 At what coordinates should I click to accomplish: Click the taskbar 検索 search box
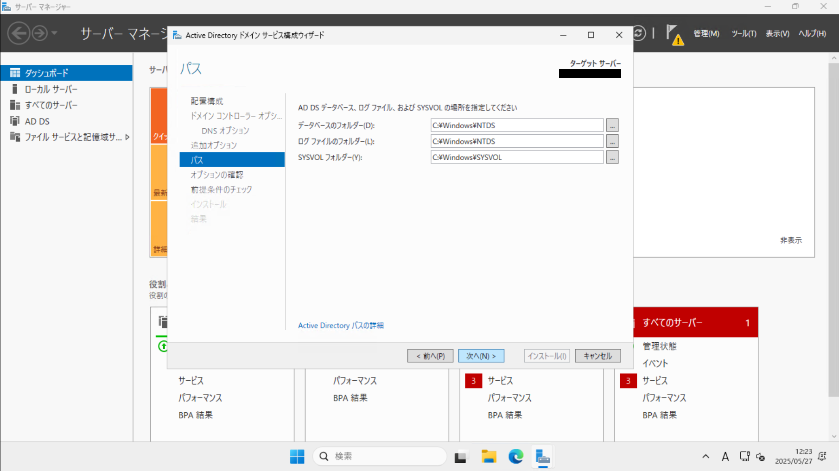380,457
